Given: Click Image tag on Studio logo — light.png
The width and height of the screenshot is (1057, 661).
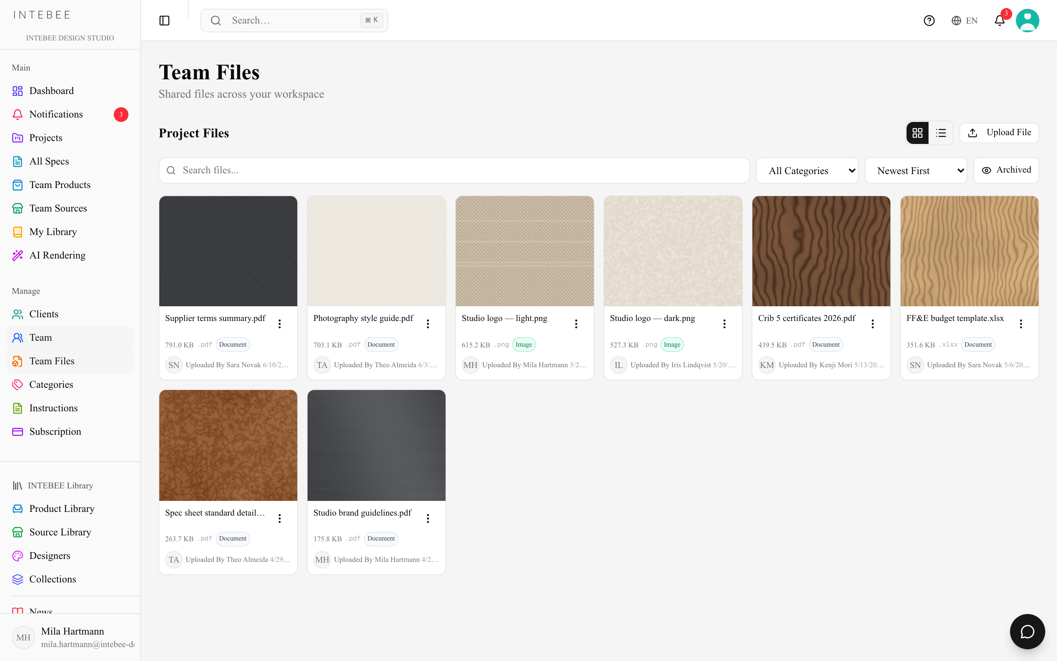Looking at the screenshot, I should tap(524, 344).
